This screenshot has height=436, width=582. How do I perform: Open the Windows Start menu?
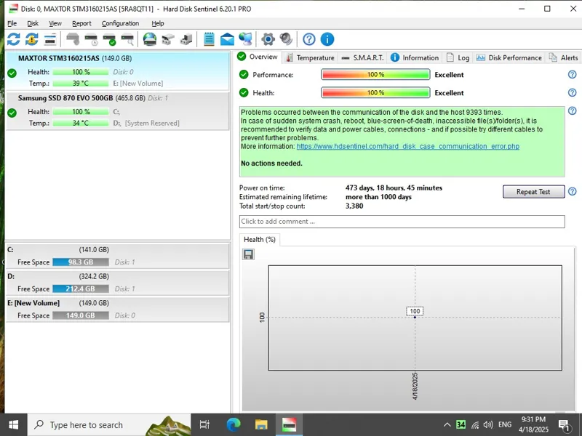[13, 424]
